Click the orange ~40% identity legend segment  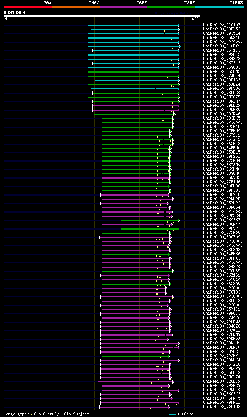[x=76, y=7]
